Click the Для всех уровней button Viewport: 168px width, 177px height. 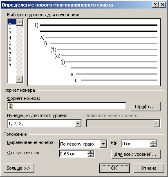[x=136, y=155]
